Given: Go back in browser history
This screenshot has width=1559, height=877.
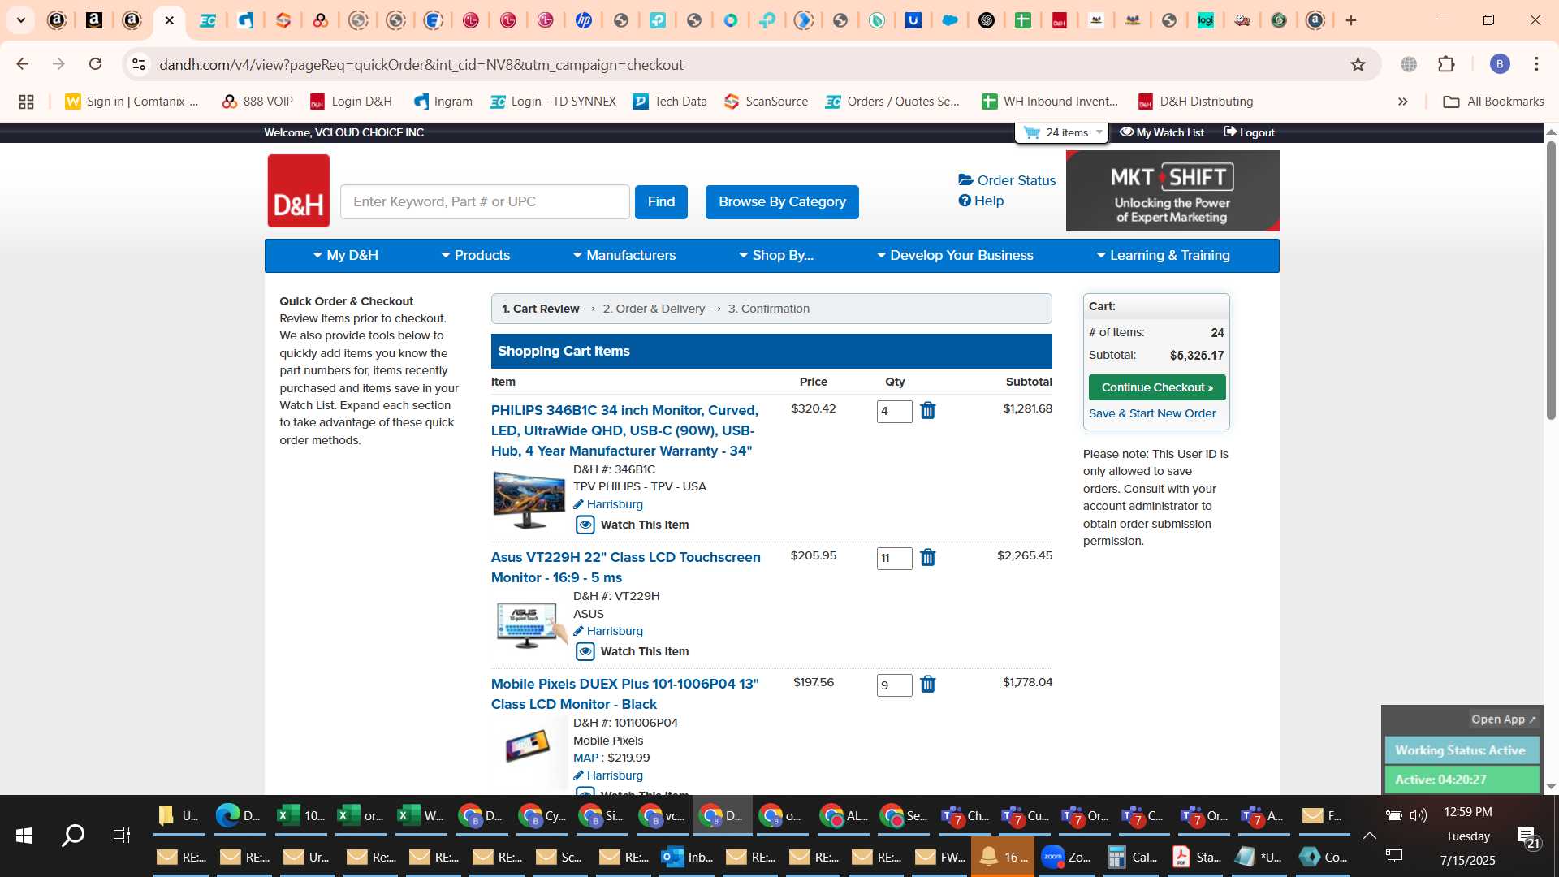Looking at the screenshot, I should [x=23, y=64].
